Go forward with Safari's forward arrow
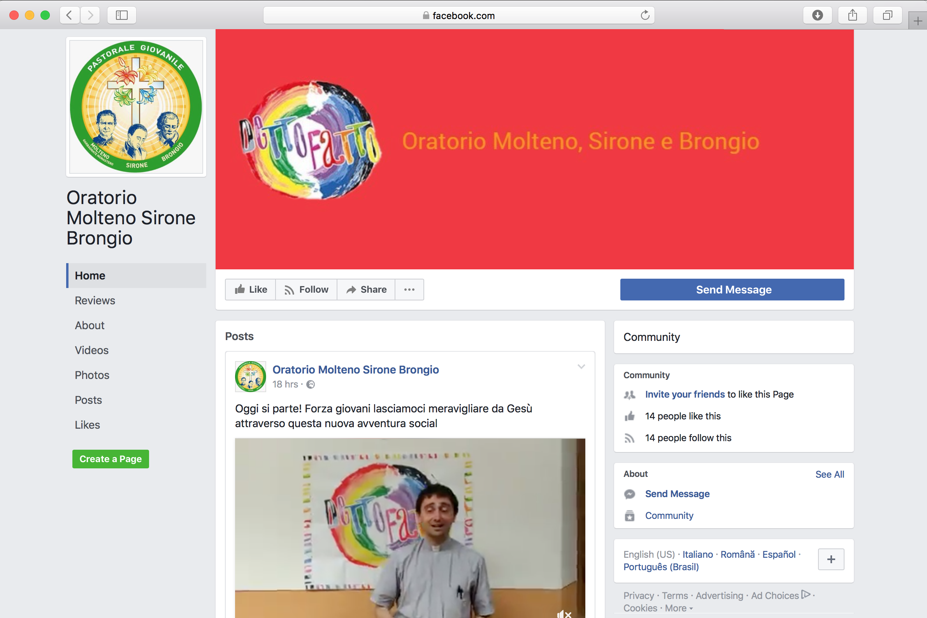Image resolution: width=927 pixels, height=618 pixels. pyautogui.click(x=90, y=16)
